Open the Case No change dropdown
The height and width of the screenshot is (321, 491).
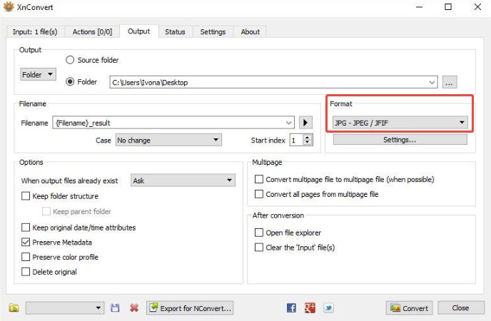pos(168,140)
